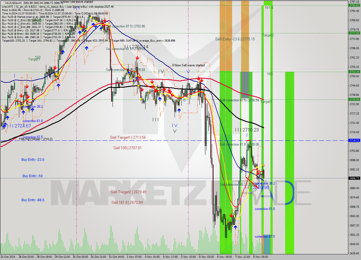Click the 2794.82 green price tag
This screenshot has height=260, width=361.
[x=354, y=5]
